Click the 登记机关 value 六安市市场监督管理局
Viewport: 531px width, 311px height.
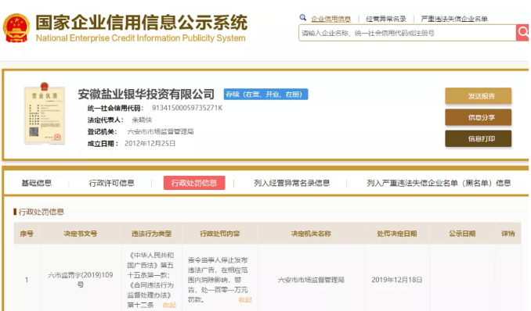click(161, 131)
